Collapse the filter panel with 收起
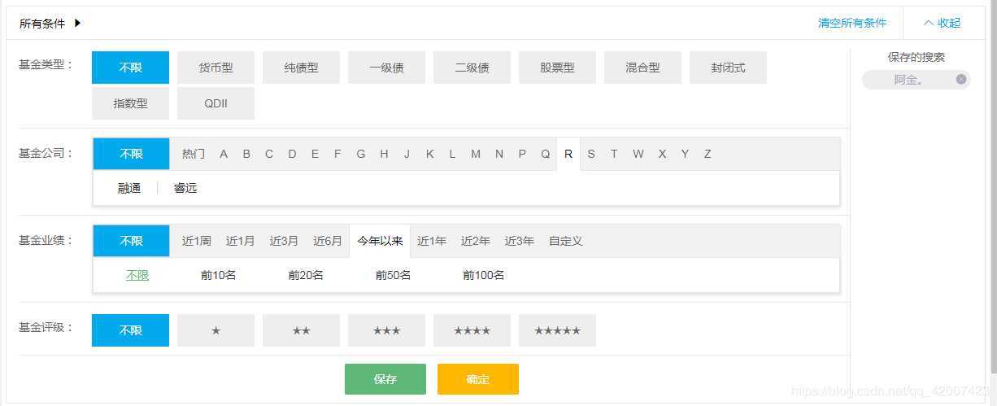The width and height of the screenshot is (997, 406). [942, 23]
